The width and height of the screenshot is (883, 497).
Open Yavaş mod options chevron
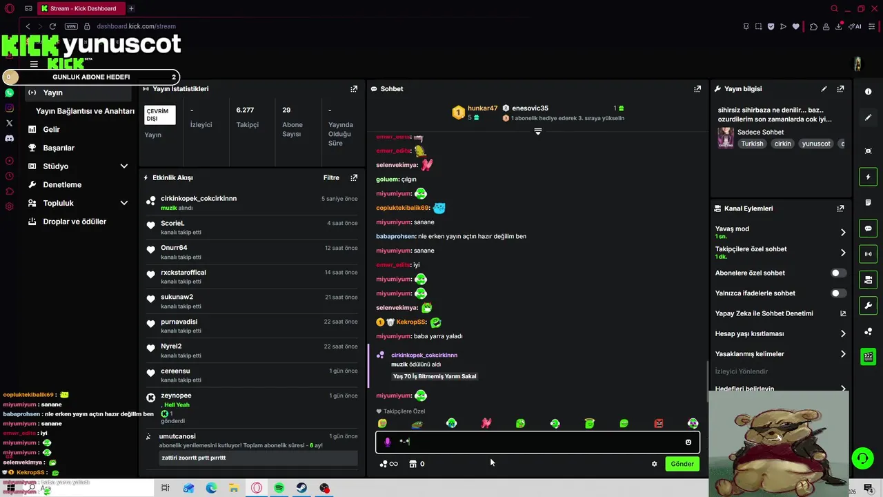[x=842, y=233]
